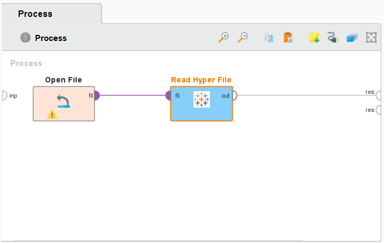Click the warning triangle on Open File
The height and width of the screenshot is (243, 384).
51,114
